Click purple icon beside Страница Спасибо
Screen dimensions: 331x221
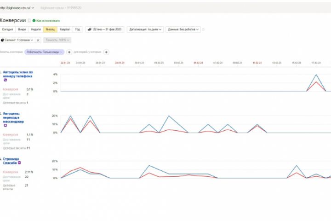pos(19,163)
